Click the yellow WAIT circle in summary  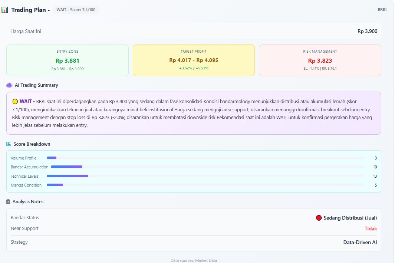coord(15,101)
